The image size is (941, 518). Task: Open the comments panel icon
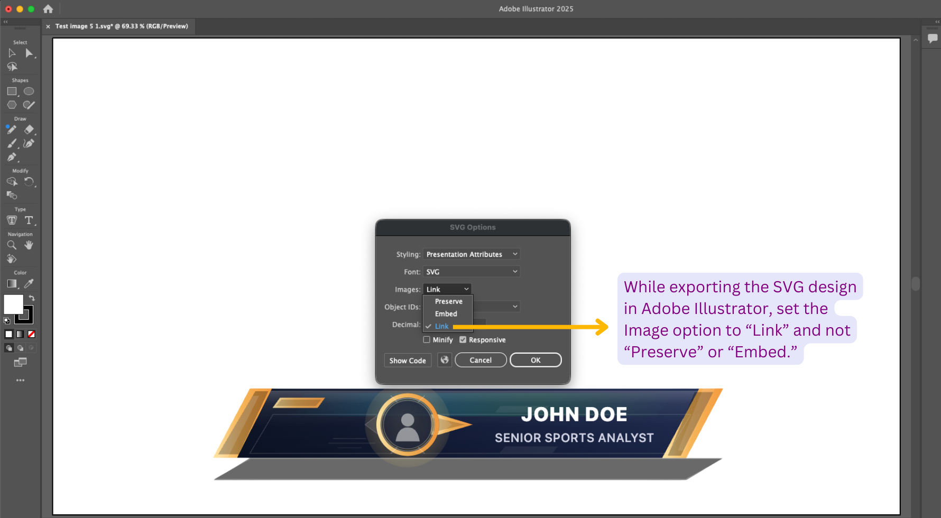point(933,38)
